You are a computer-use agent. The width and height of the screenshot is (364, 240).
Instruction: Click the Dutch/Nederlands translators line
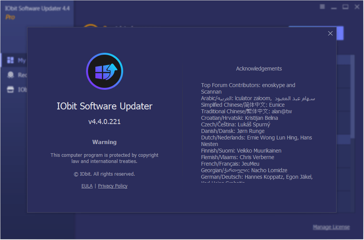pos(257,141)
